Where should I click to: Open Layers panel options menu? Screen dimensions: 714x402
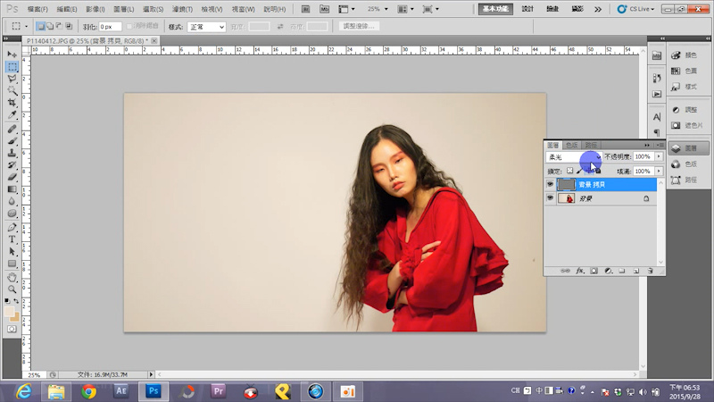[660, 145]
